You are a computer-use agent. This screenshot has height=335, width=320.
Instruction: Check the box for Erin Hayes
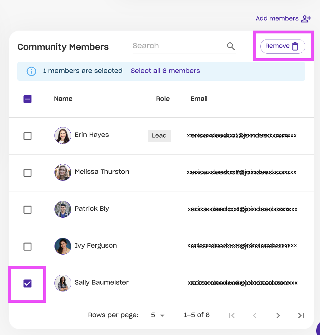(28, 136)
